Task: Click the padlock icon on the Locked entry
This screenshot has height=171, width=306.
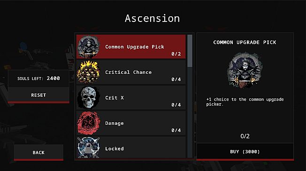Action: click(x=88, y=148)
